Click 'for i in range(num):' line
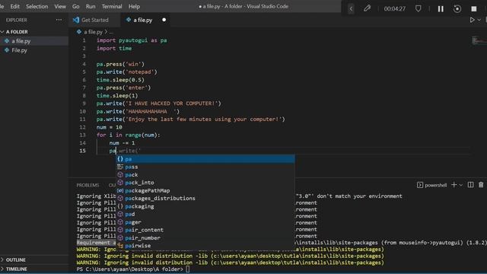Screen dimensions: 487x274 click(129, 135)
